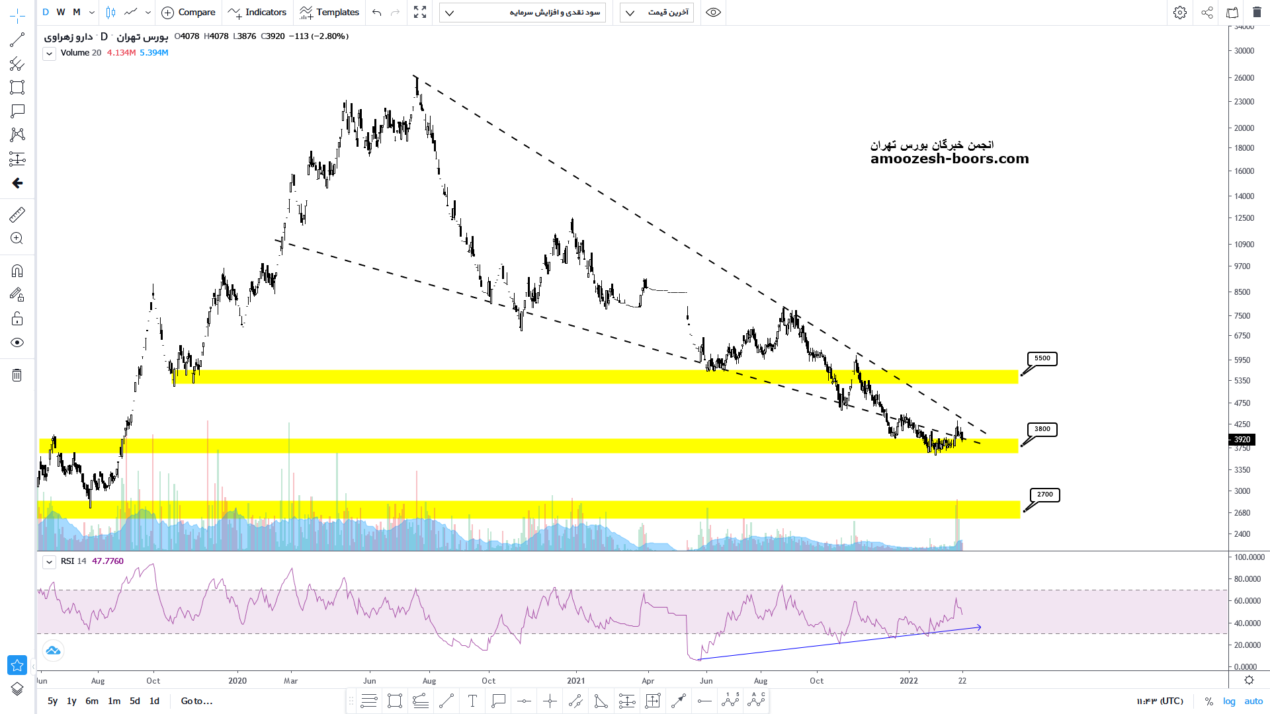Toggle lock all drawing tools

(17, 319)
